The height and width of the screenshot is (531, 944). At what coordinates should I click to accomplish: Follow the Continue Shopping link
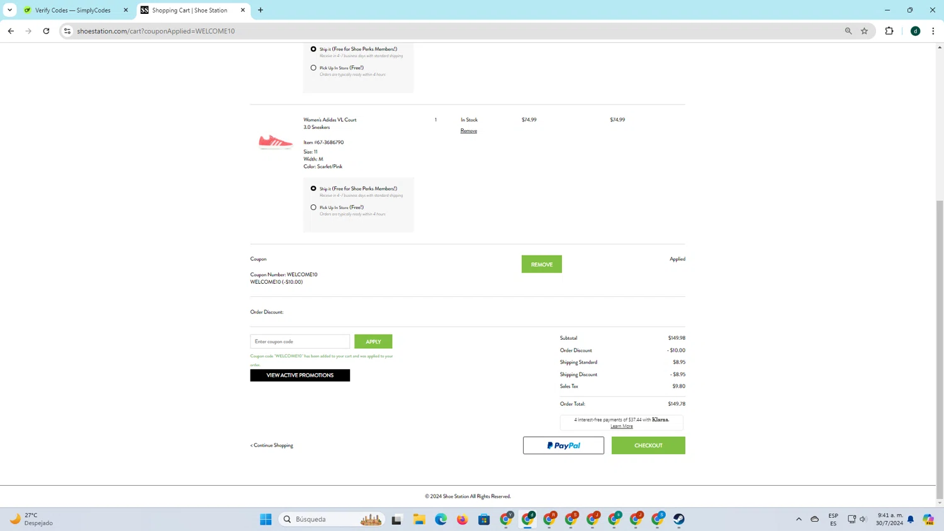[272, 445]
